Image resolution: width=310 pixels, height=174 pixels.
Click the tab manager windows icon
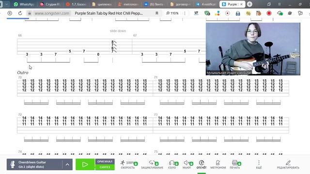tap(269, 4)
